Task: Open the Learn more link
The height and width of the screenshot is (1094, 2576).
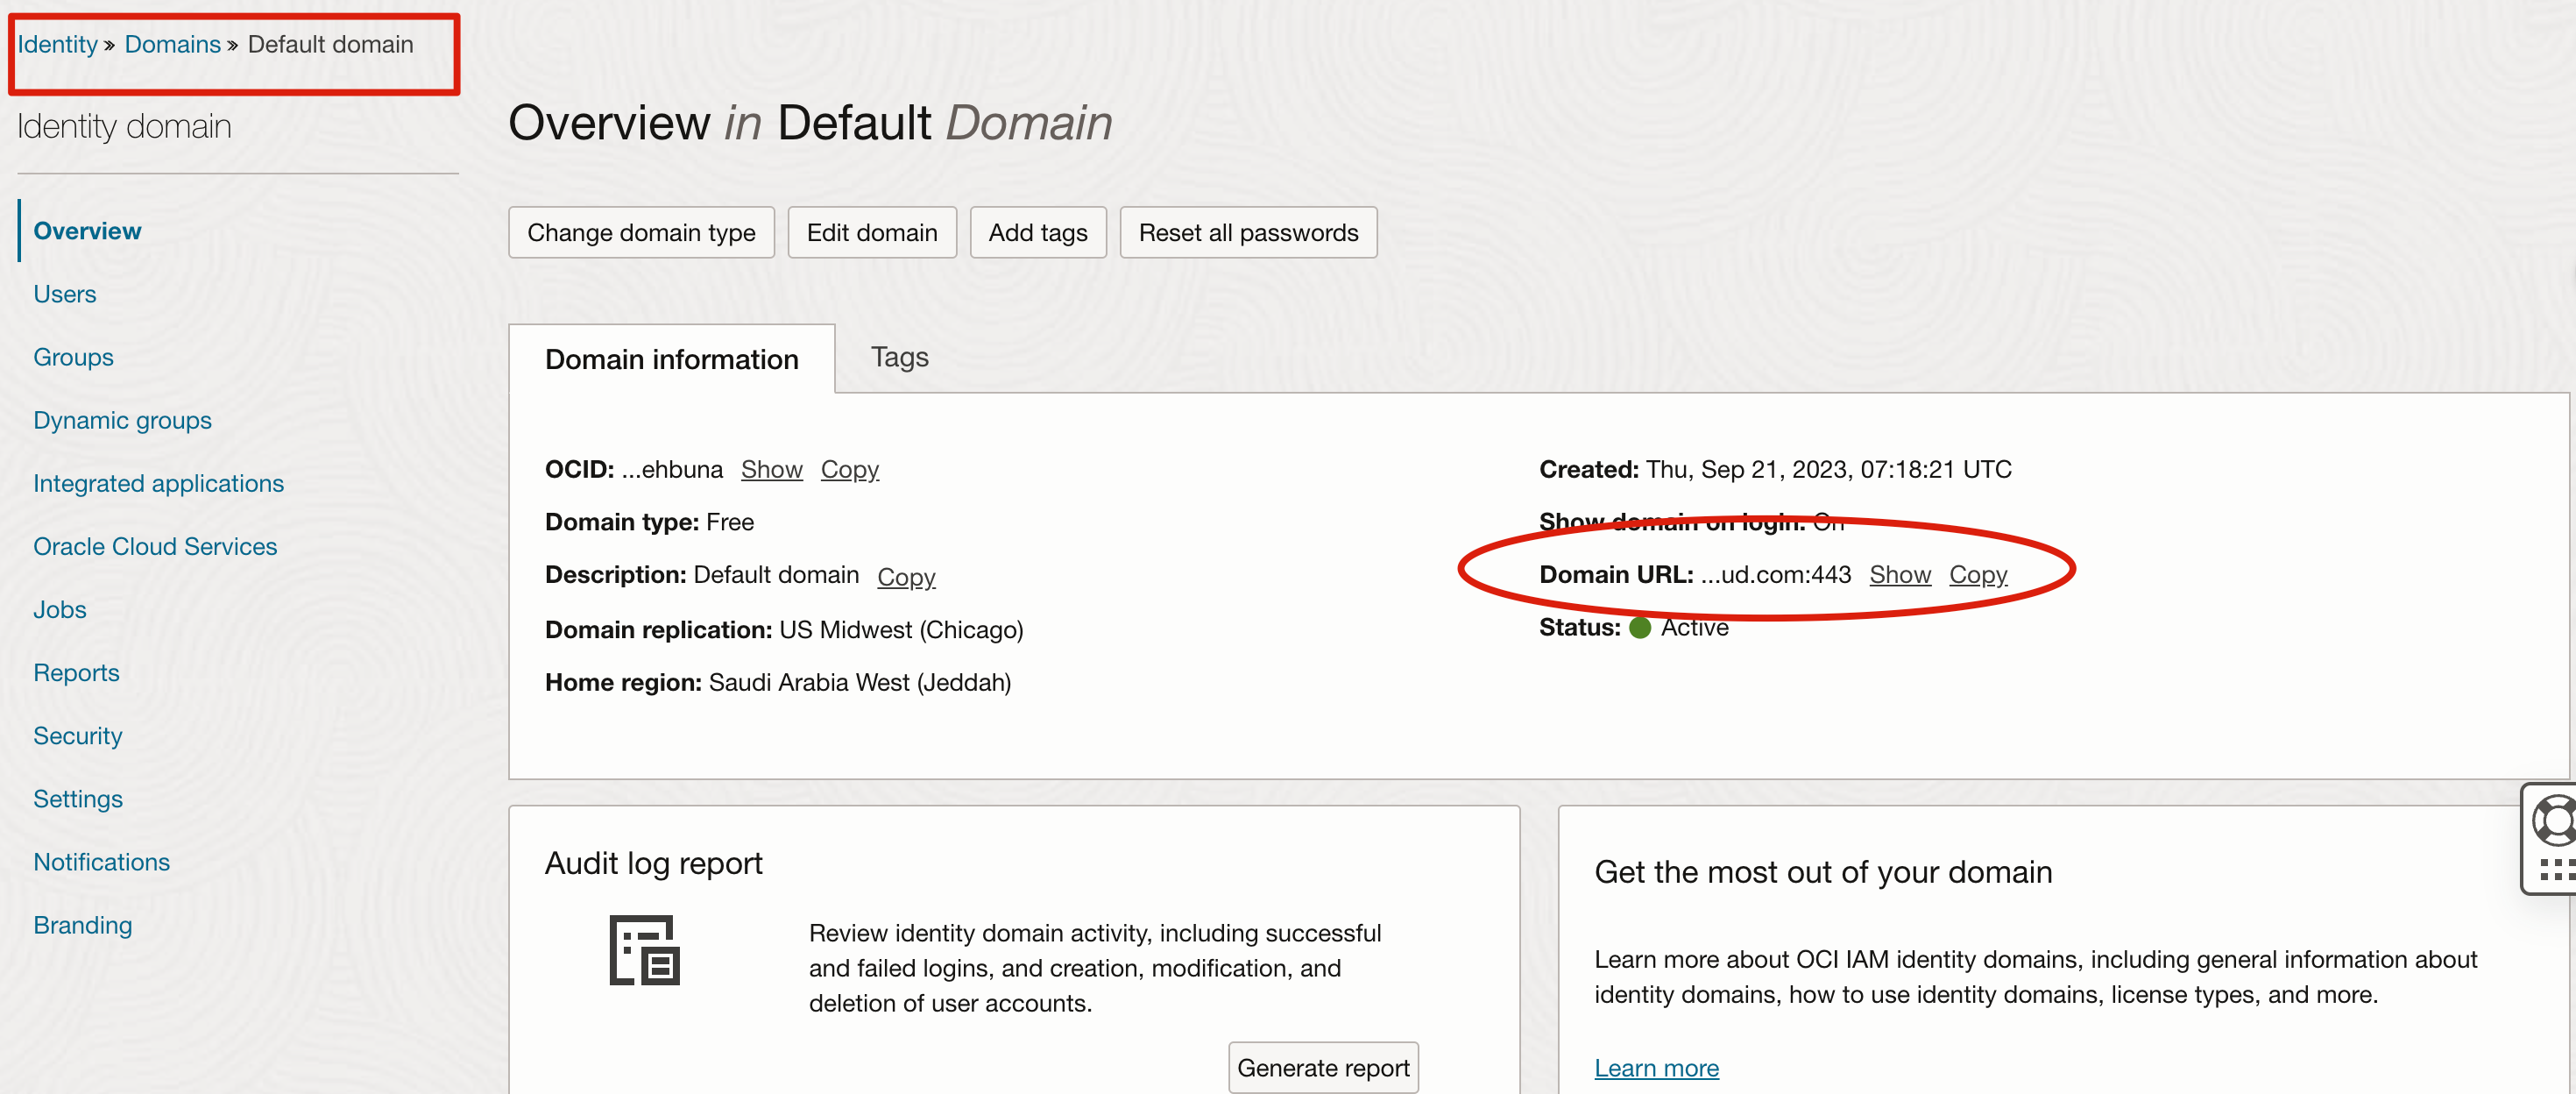Action: pyautogui.click(x=1656, y=1067)
